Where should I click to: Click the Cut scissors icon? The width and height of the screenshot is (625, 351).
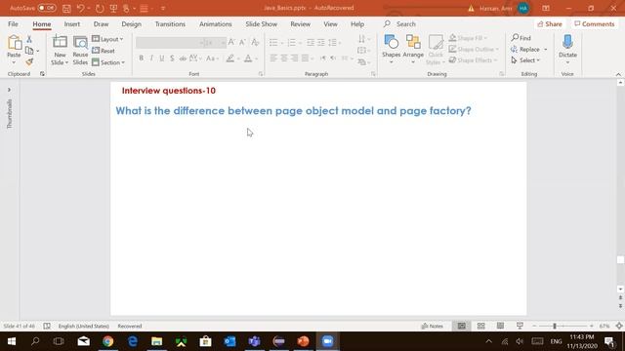pos(29,39)
